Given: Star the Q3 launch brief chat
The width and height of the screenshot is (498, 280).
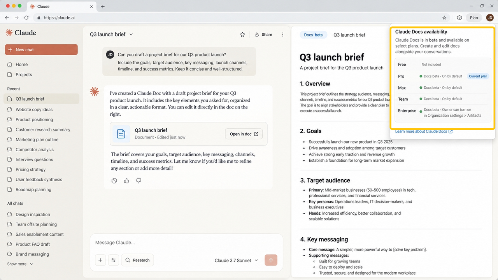Looking at the screenshot, I should tap(242, 35).
